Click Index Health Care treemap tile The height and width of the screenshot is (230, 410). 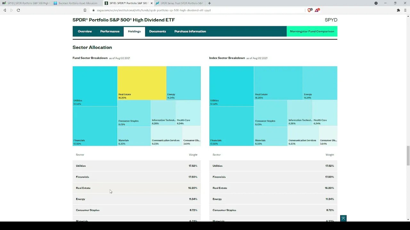tap(325, 113)
